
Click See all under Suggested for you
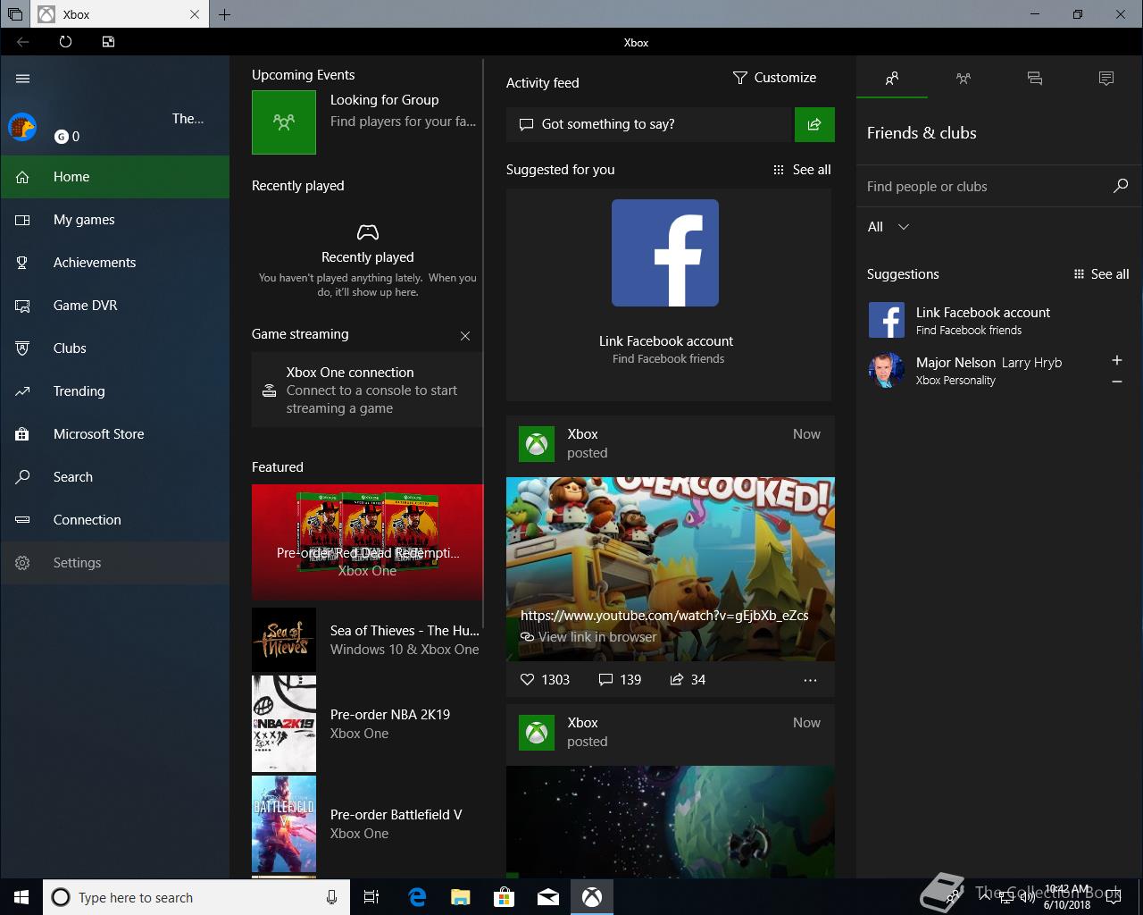[x=802, y=170]
